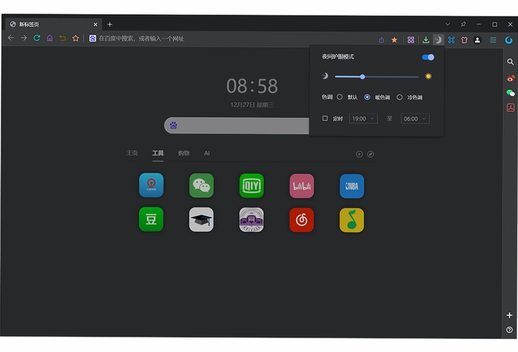Click the sun end of brightness slider
518x352 pixels.
pos(429,76)
